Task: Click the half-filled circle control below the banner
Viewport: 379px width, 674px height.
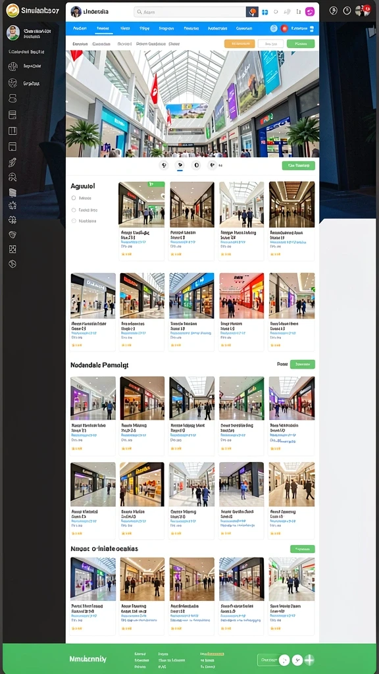Action: [196, 165]
